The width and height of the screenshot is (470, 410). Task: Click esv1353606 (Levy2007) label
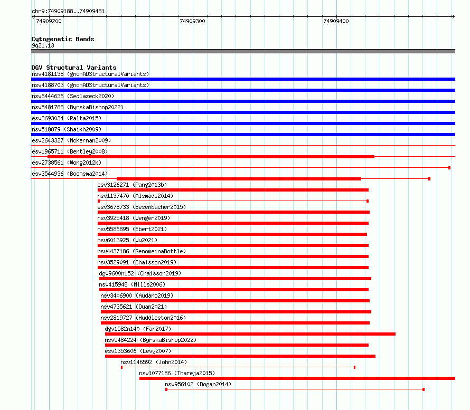pos(138,351)
